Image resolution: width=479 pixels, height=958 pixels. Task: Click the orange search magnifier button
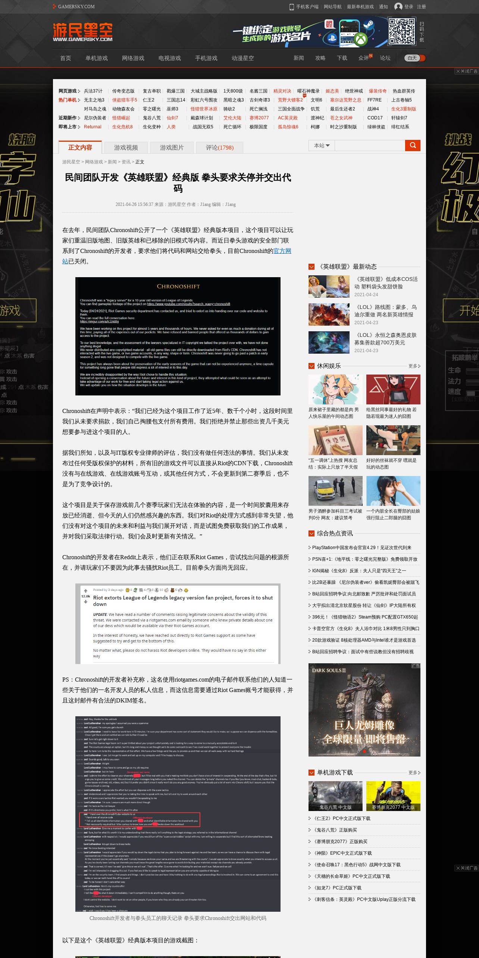413,145
